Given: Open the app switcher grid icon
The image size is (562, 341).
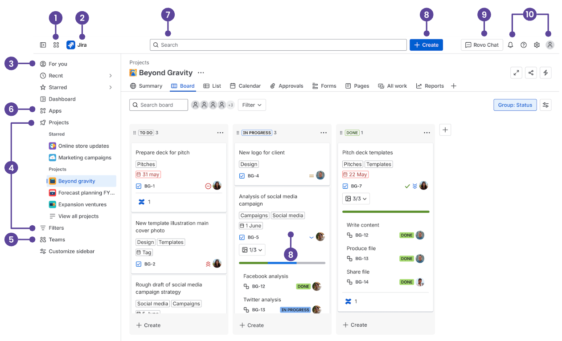Looking at the screenshot, I should tap(56, 45).
